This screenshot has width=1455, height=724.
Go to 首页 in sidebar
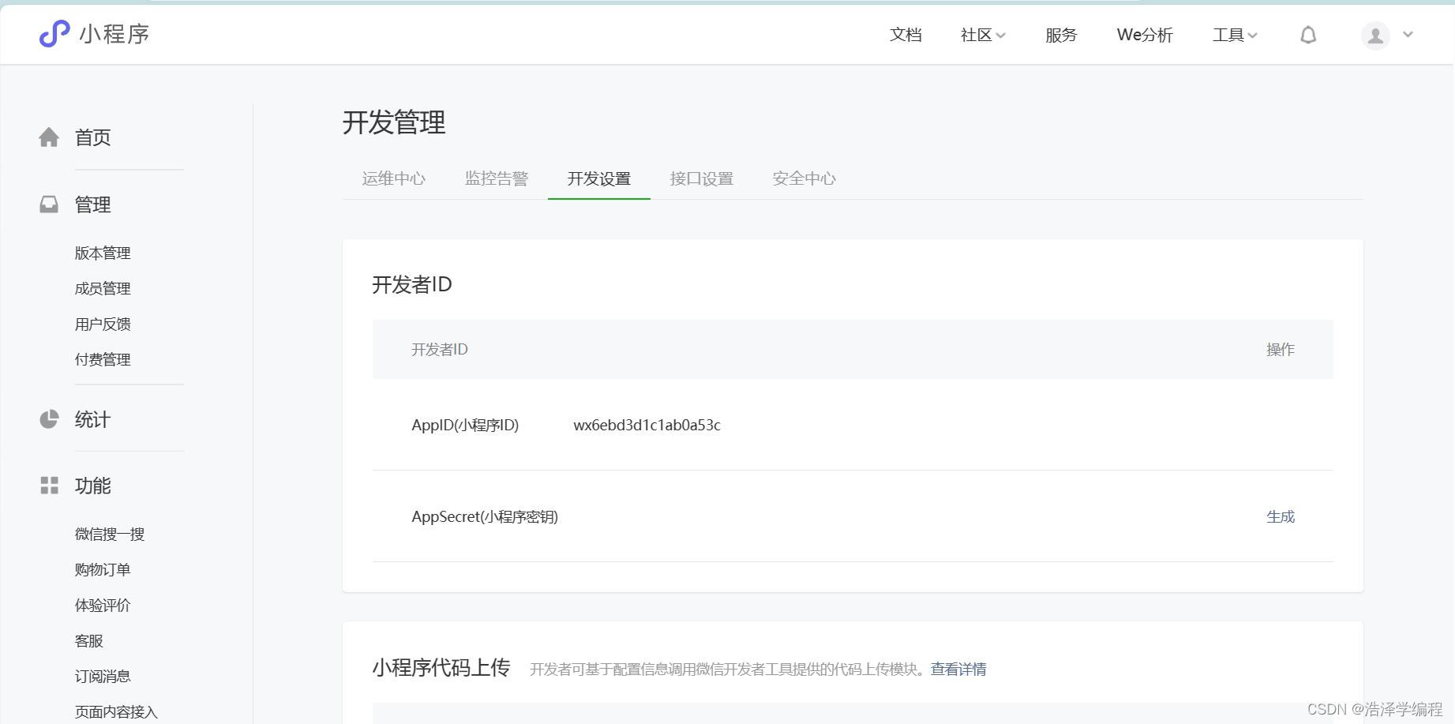(x=92, y=137)
